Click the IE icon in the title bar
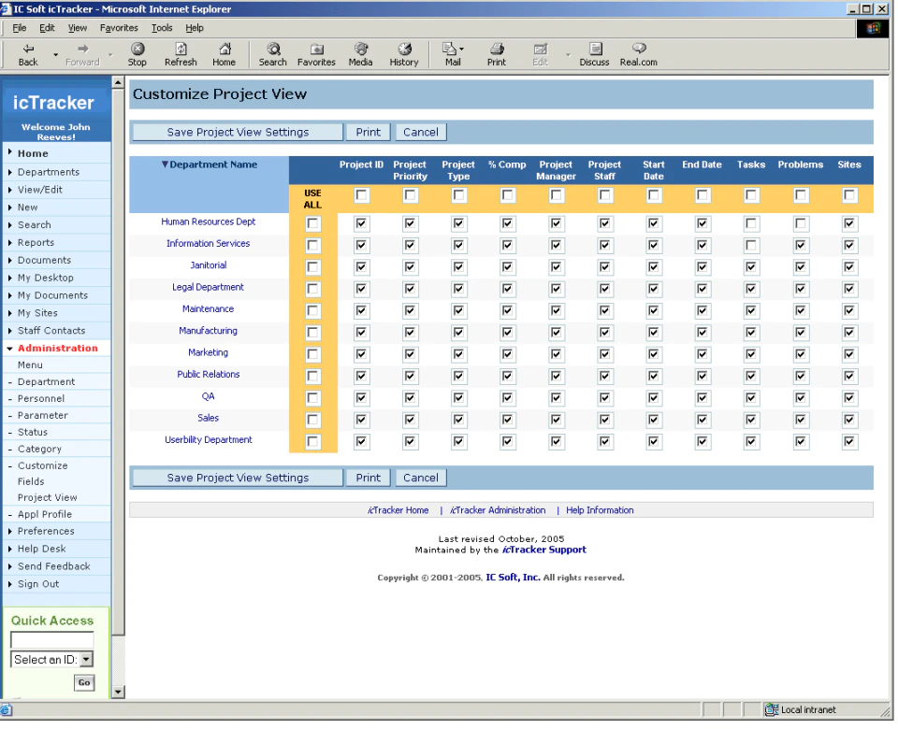Viewport: 898px width, 729px height. [6, 9]
